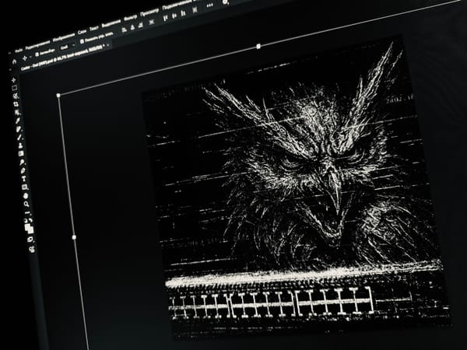The width and height of the screenshot is (467, 350).
Task: Select the Move tool in the toolbar
Action: 13,80
